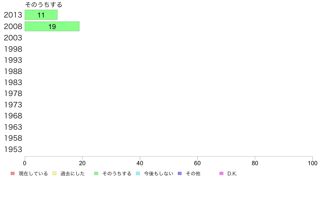
Task: Click the 60 tick on x-axis
Action: [197, 163]
